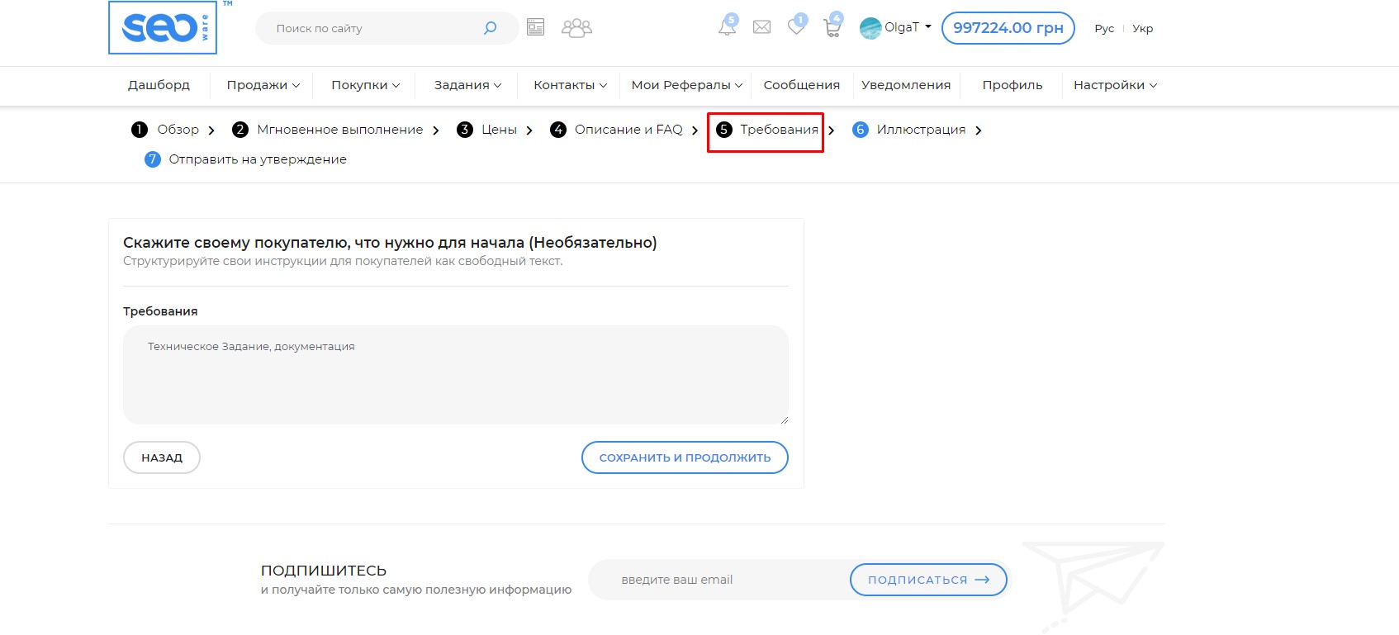Go to step 3 Цены
The height and width of the screenshot is (635, 1399).
498,130
